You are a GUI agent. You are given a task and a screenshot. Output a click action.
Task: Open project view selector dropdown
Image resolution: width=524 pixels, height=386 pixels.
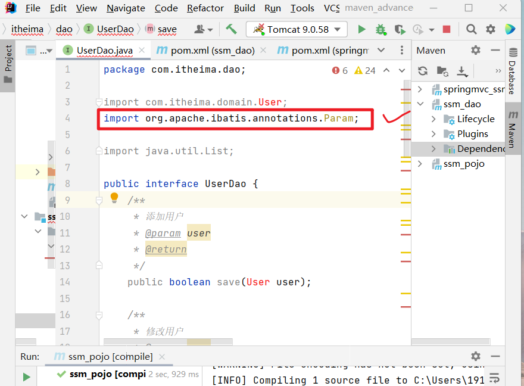pyautogui.click(x=39, y=51)
